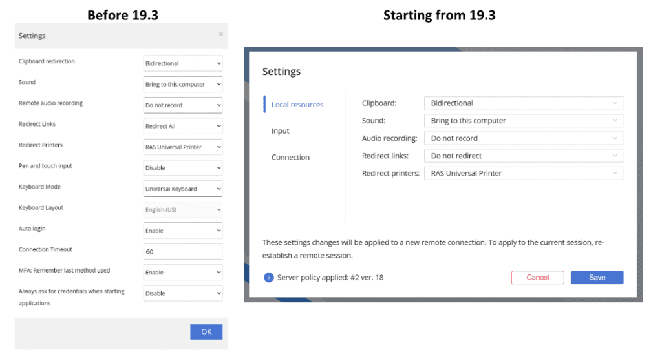Image resolution: width=662 pixels, height=352 pixels.
Task: Close the old Settings dialog with X
Action: (220, 34)
